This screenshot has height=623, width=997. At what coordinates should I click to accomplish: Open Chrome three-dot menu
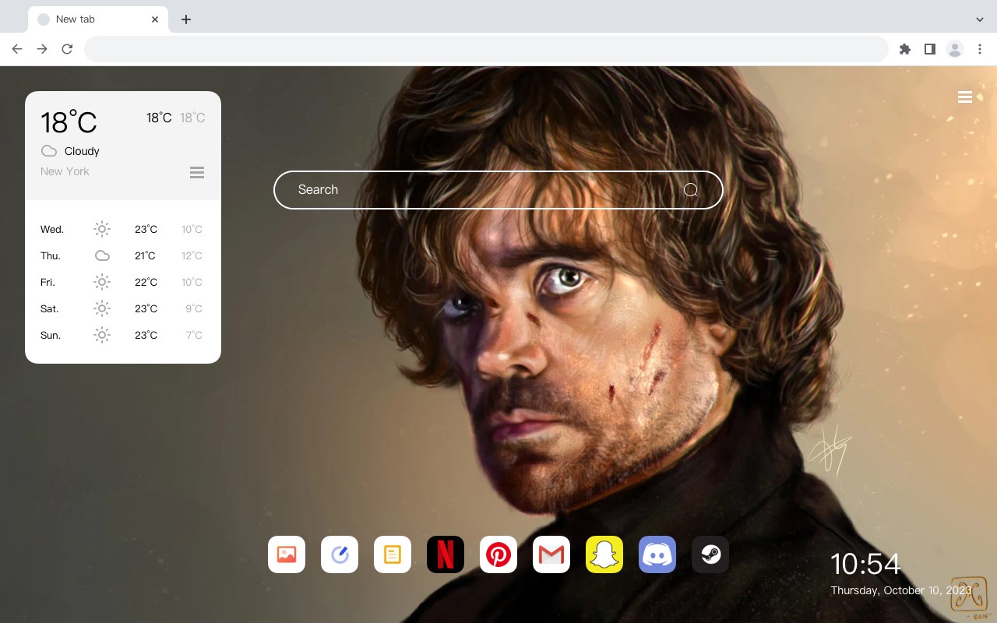click(980, 49)
